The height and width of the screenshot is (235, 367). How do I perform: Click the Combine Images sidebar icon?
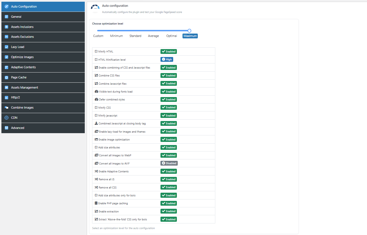[x=6, y=107]
